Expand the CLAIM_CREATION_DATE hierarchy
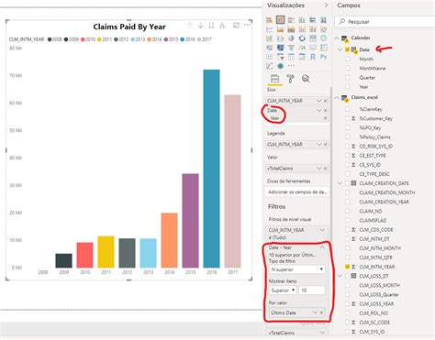The image size is (435, 340). (x=340, y=183)
